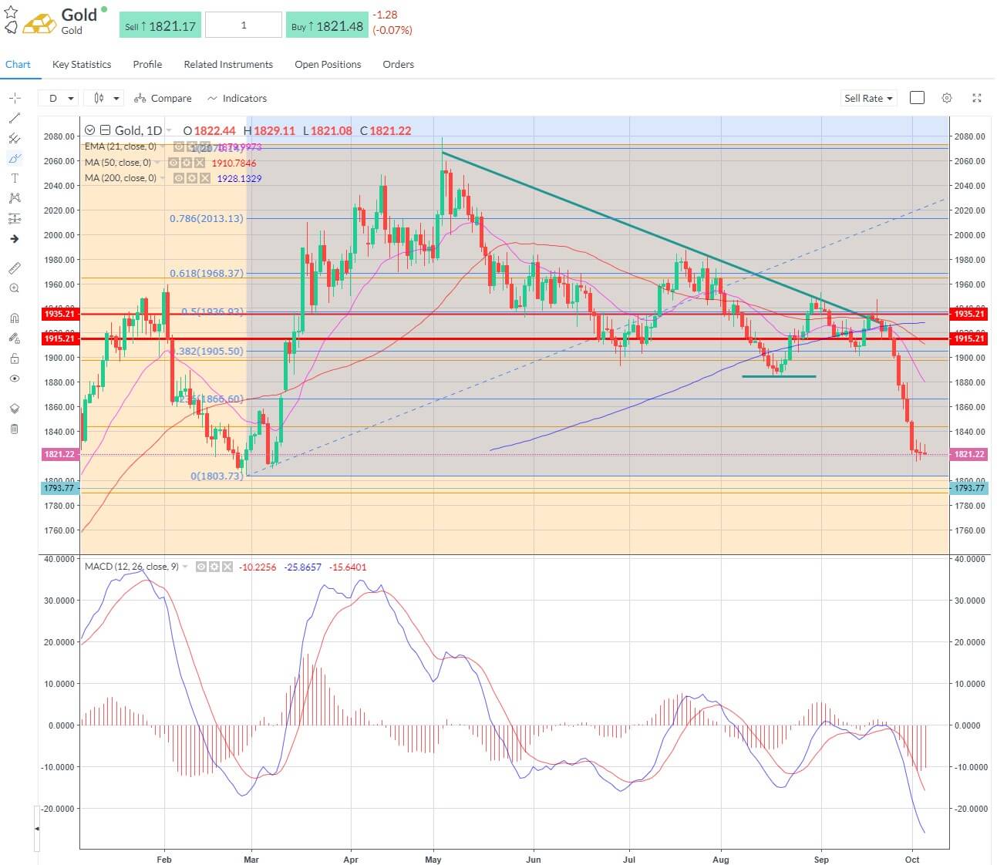Image resolution: width=997 pixels, height=865 pixels.
Task: Toggle fullscreen chart mode
Action: tap(977, 98)
